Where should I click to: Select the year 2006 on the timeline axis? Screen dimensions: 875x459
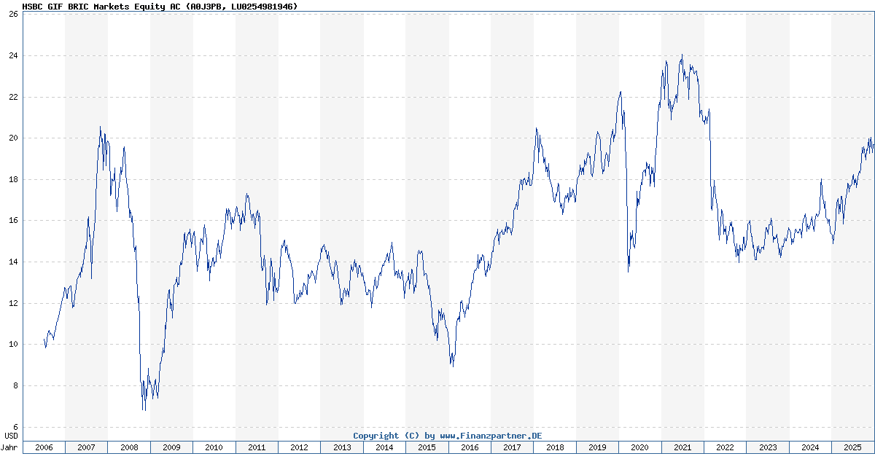[45, 449]
